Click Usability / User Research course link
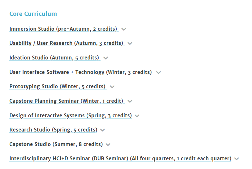Viewport: 252px width, 169px height. (66, 43)
